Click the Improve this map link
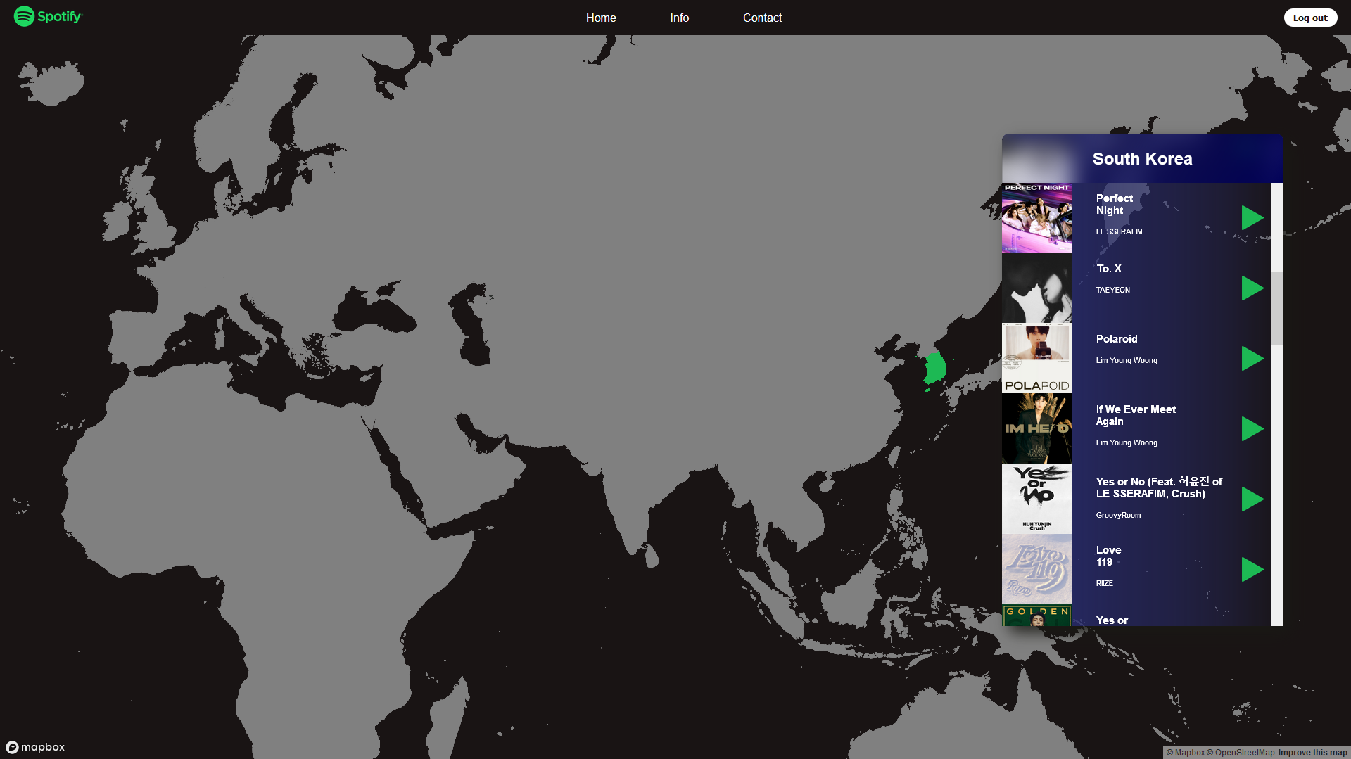The image size is (1351, 759). pyautogui.click(x=1312, y=753)
